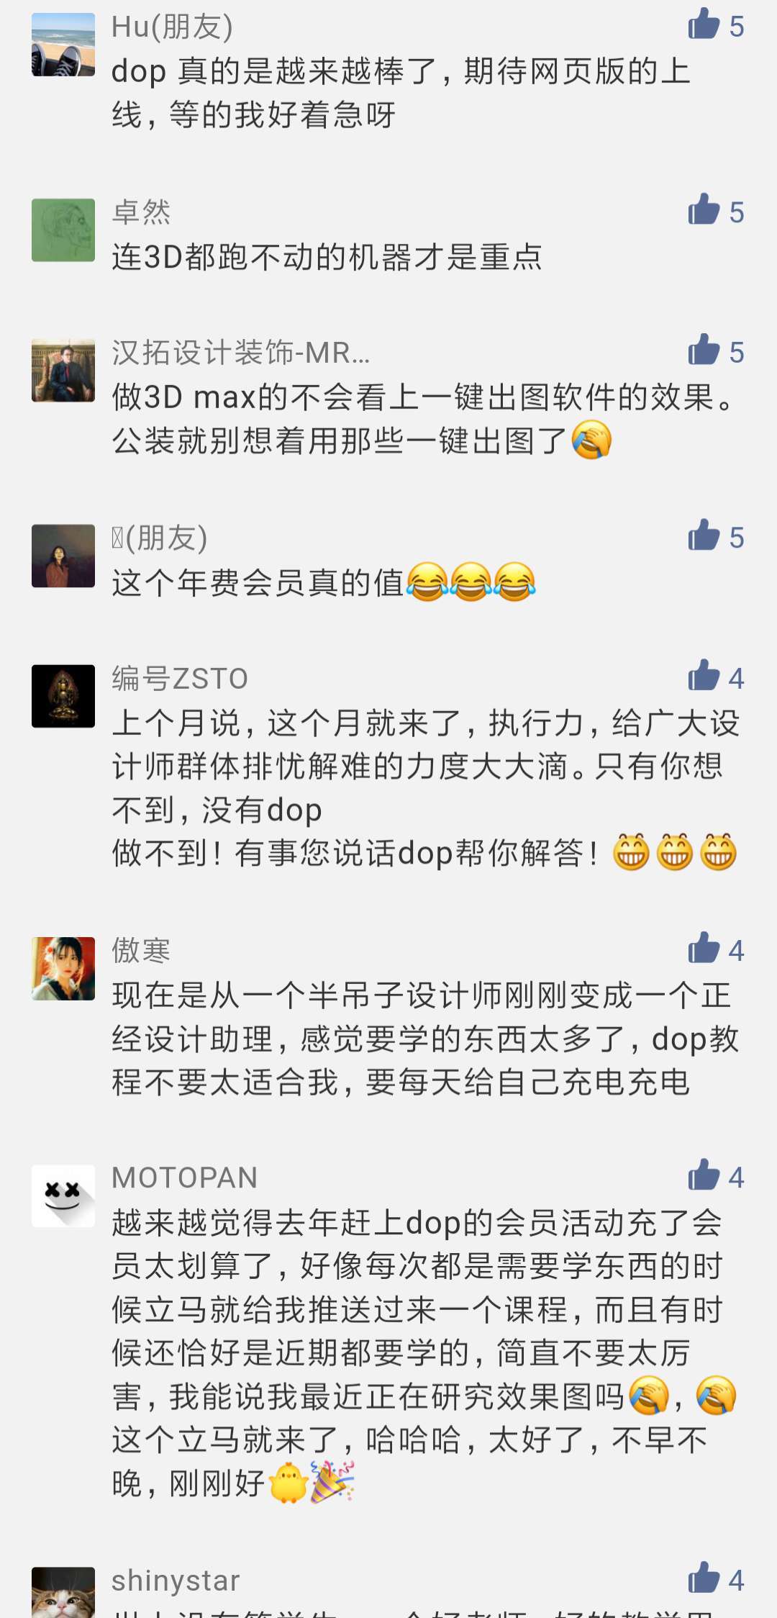This screenshot has width=777, height=1618.
Task: Tap thumbs-up on 卓然's comment
Action: pos(704,210)
